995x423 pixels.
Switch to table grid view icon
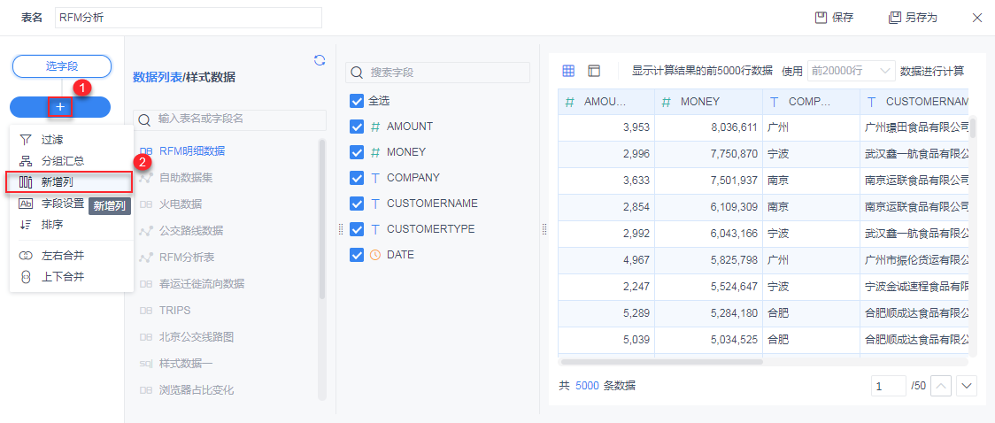click(x=569, y=71)
